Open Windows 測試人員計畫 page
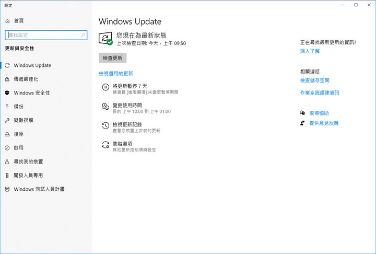The width and height of the screenshot is (376, 254). point(39,189)
